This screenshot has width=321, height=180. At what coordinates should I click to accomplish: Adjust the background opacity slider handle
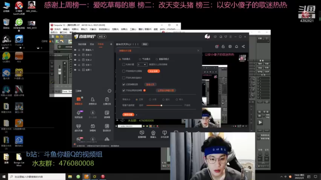point(161,106)
